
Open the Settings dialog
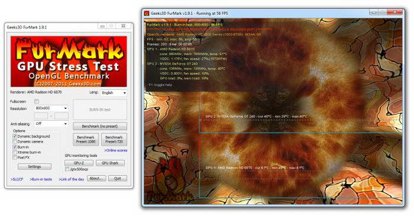(34, 167)
